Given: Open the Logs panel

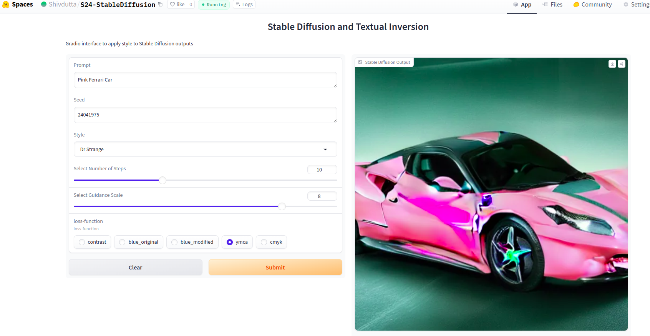Looking at the screenshot, I should (x=244, y=5).
